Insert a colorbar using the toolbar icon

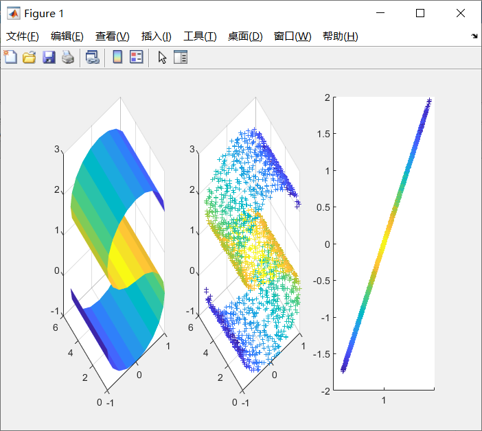[117, 57]
